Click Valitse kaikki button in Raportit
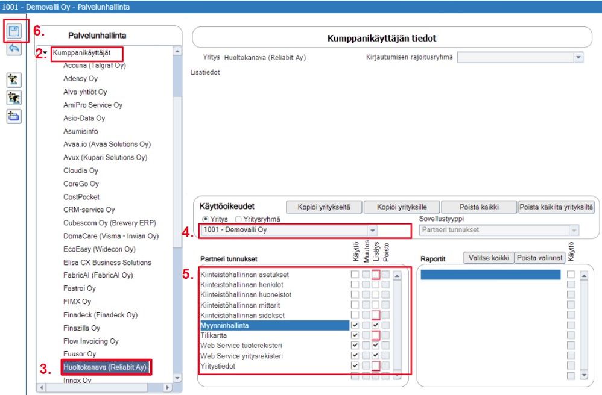The width and height of the screenshot is (602, 395). tap(489, 258)
